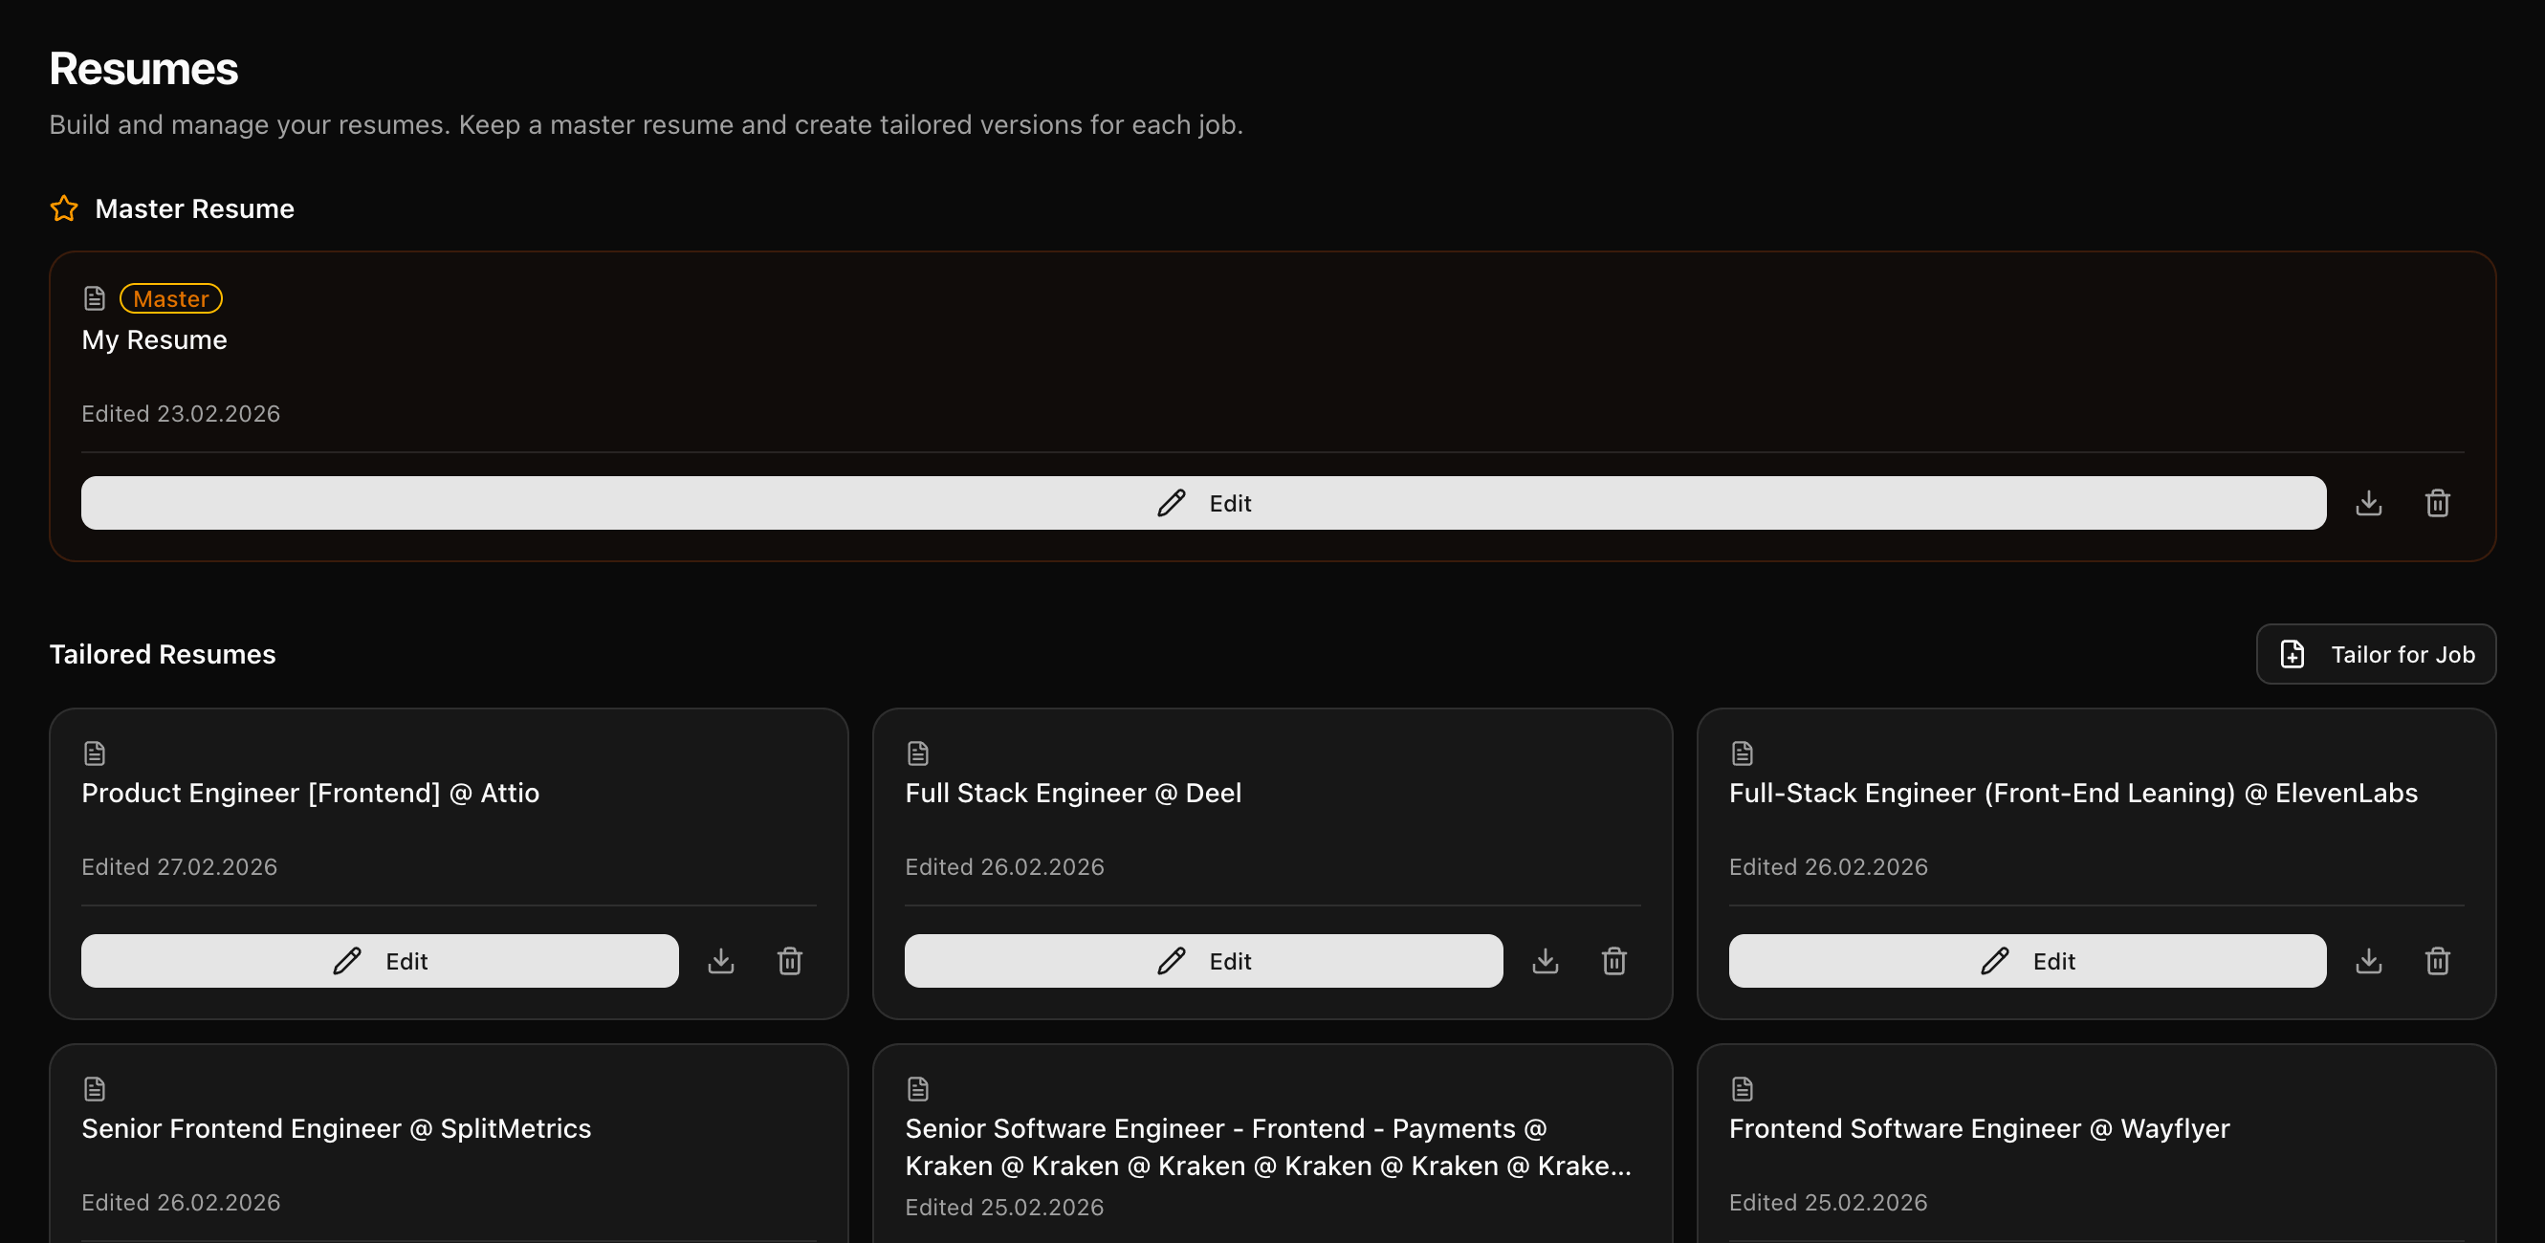Delete the ElevenLabs tailored resume
The width and height of the screenshot is (2545, 1243).
2437,960
